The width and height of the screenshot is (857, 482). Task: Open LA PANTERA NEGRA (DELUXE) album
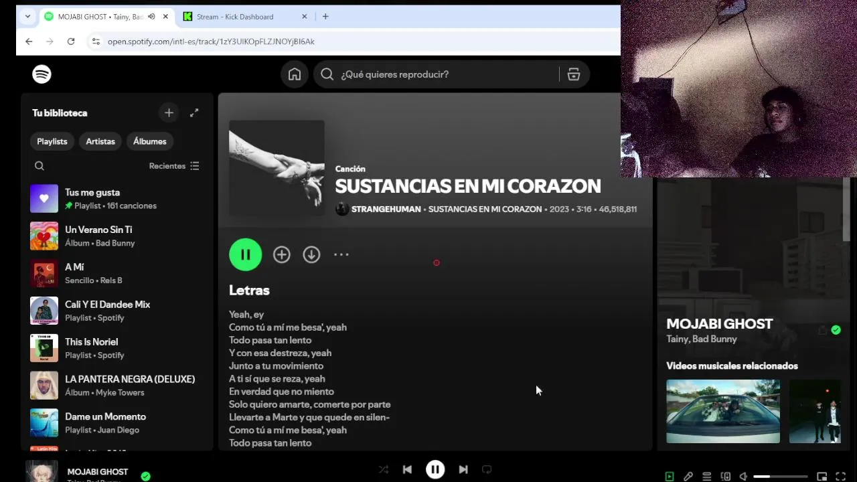[x=117, y=386]
